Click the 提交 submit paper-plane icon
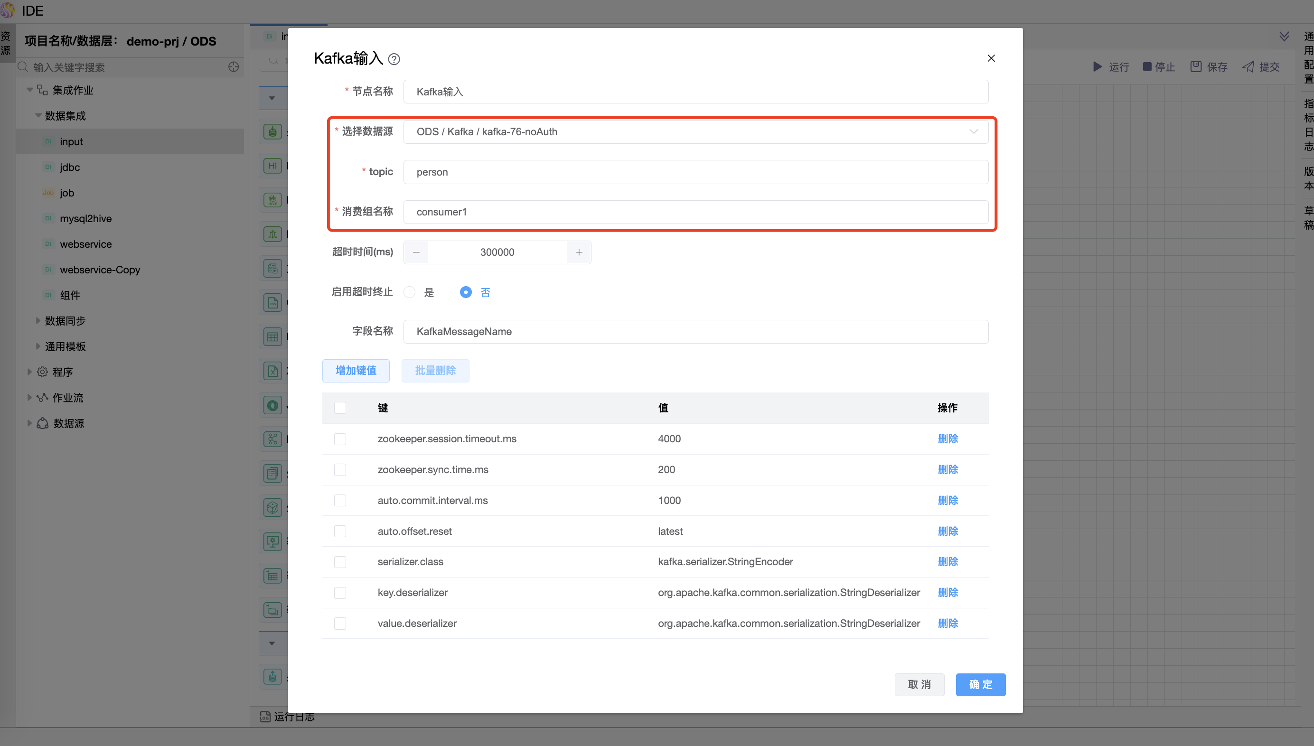The height and width of the screenshot is (746, 1314). 1248,66
